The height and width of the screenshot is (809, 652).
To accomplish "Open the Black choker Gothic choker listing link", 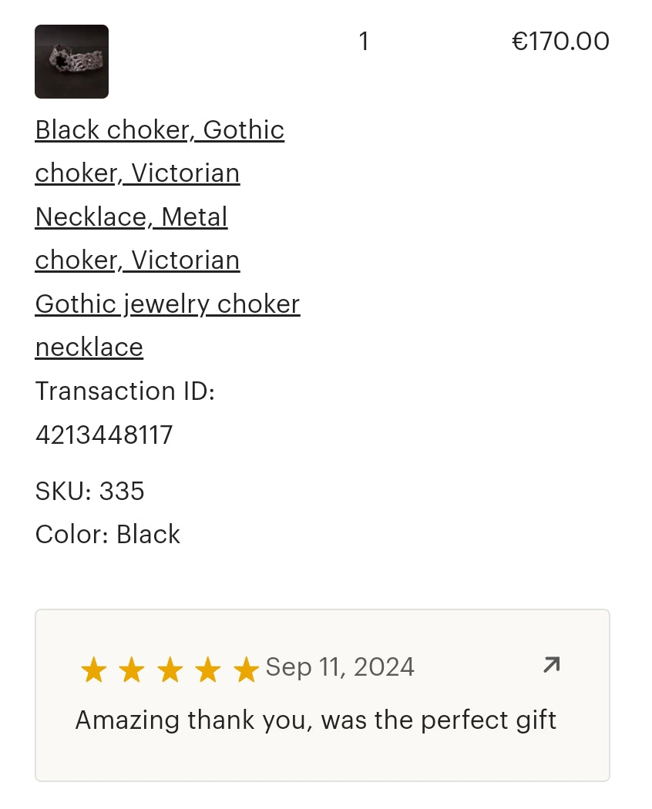I will click(x=160, y=130).
